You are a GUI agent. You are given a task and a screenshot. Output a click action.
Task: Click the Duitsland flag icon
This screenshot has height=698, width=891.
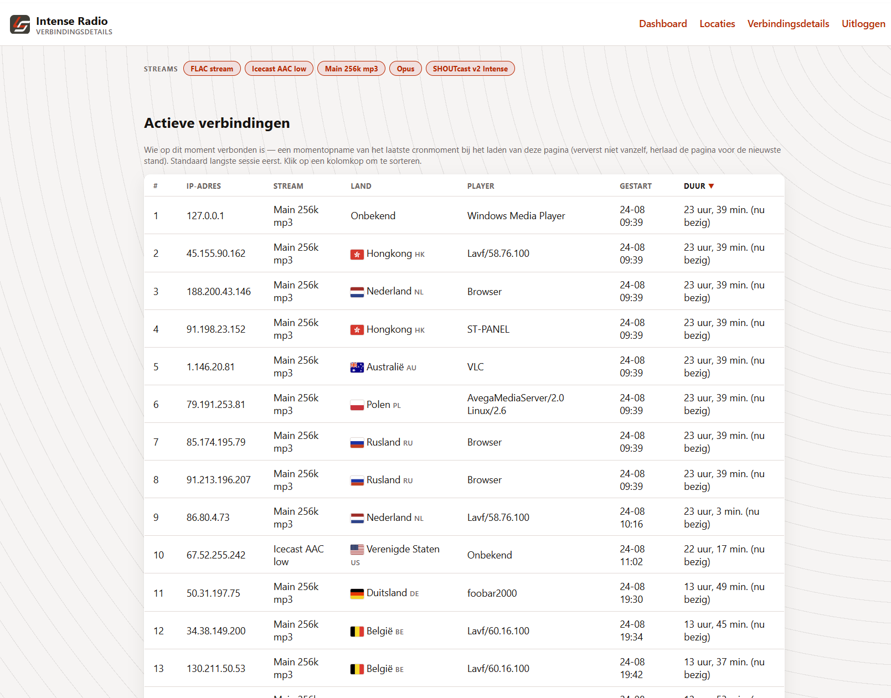[357, 593]
